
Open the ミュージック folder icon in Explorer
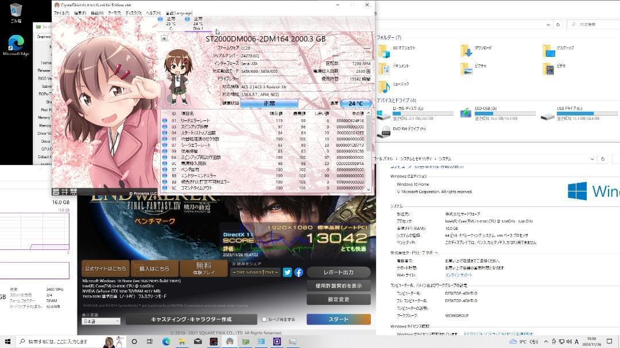pos(385,84)
